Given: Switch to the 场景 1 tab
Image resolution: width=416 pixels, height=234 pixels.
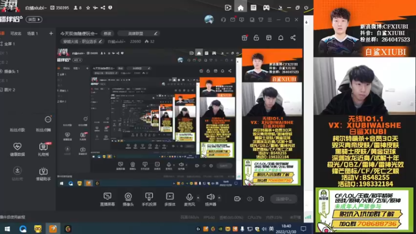Looking at the screenshot, I should (x=32, y=33).
